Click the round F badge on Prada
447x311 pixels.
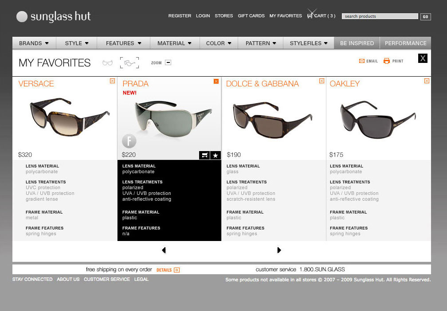pos(129,141)
